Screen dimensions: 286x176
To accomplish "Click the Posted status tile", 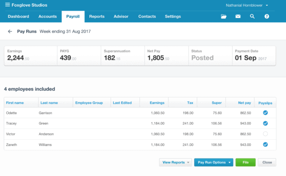I will click(210, 56).
